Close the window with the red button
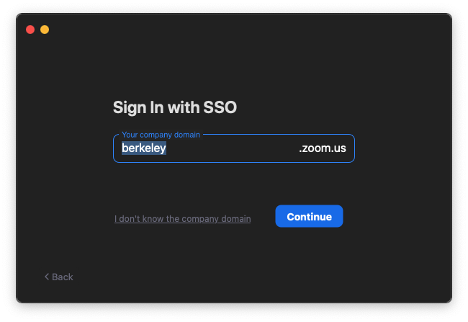This screenshot has width=468, height=322. coord(30,30)
